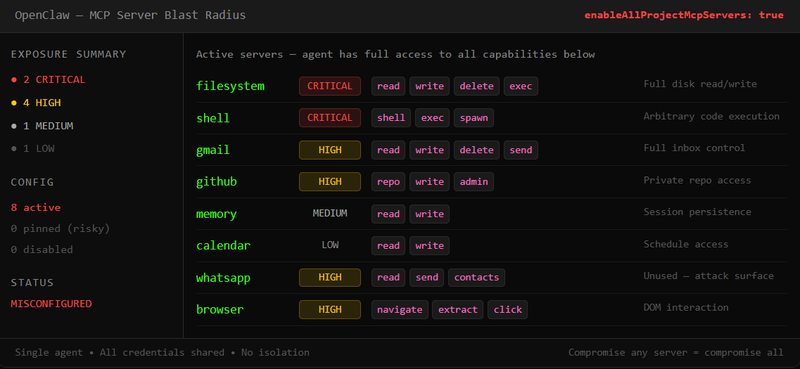The image size is (800, 369).
Task: Click the OpenClaw MCP Server Blast Radius title
Action: coord(131,15)
